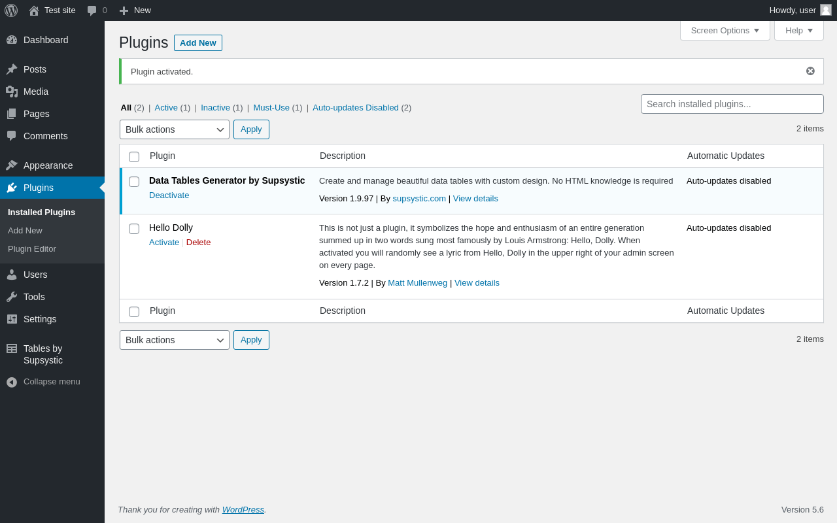Image resolution: width=837 pixels, height=523 pixels.
Task: Deactivate the Data Tables Generator plugin
Action: [x=169, y=195]
